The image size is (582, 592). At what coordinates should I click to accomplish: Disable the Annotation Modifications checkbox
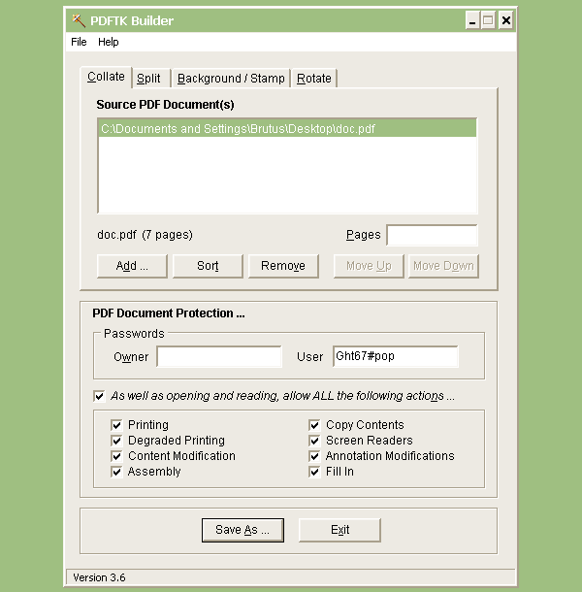click(x=314, y=456)
